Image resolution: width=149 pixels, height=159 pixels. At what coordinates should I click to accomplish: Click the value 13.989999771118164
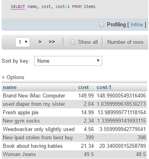(122, 112)
